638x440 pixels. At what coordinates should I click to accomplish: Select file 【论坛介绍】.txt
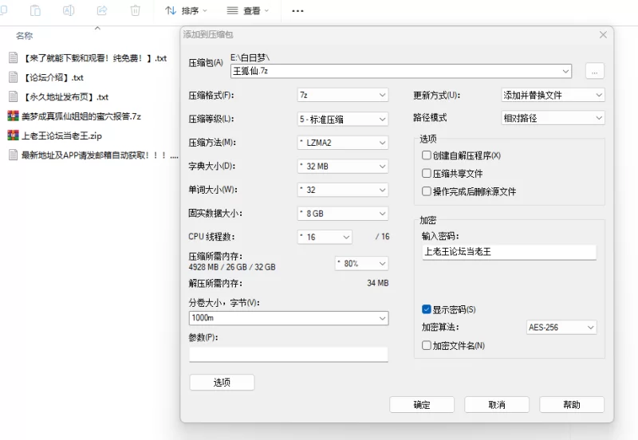point(46,77)
